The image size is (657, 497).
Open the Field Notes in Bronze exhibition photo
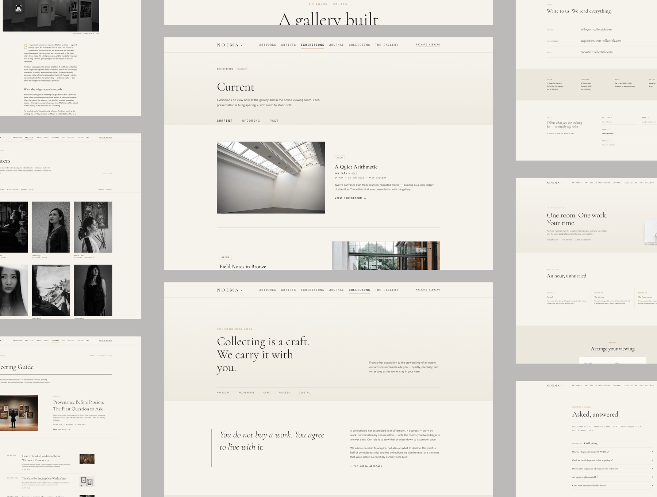386,256
